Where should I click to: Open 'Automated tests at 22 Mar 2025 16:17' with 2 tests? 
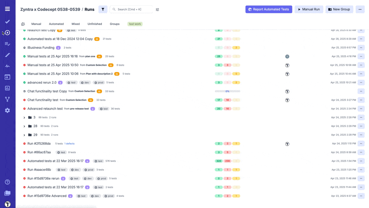click(x=55, y=187)
